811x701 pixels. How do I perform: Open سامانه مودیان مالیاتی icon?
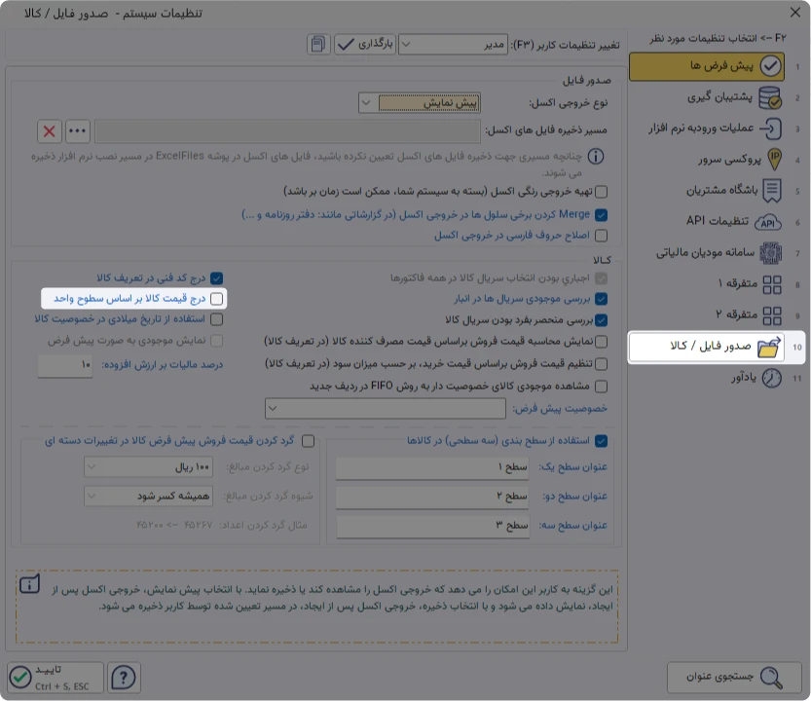771,253
